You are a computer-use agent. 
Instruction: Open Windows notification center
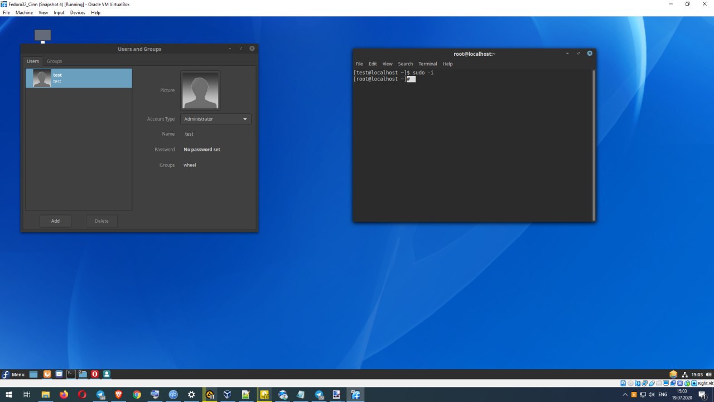tap(703, 395)
